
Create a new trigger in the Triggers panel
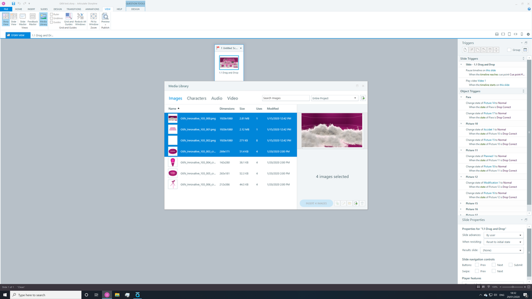coord(465,50)
